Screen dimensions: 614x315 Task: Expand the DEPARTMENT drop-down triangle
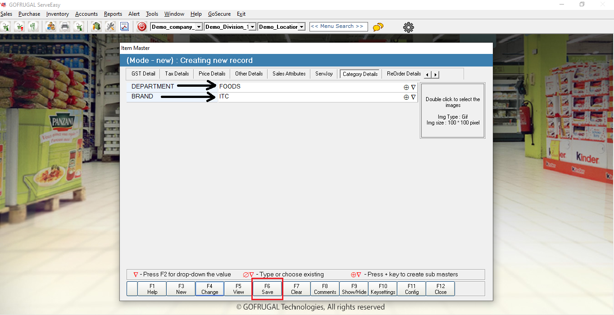coord(413,87)
